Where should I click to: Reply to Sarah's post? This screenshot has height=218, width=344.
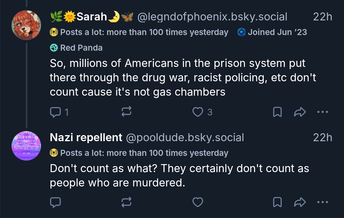56,112
